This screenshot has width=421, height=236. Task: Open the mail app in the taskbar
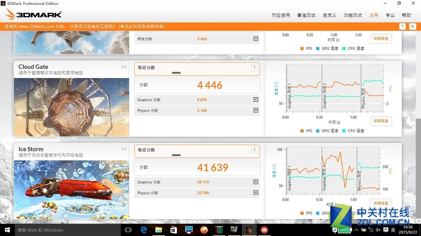pos(264,230)
